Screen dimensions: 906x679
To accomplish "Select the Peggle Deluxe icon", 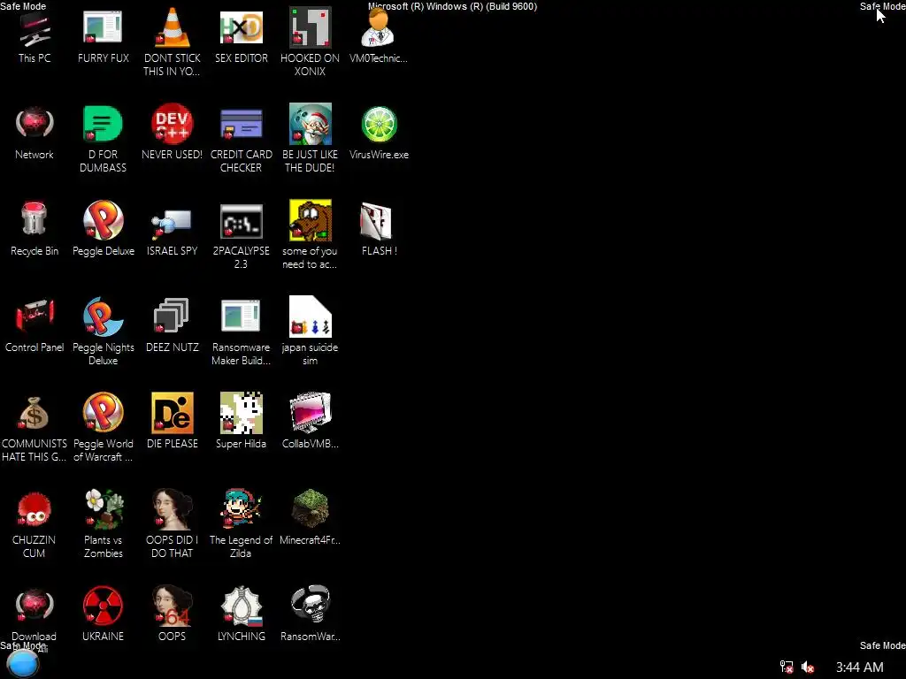I will 103,220.
